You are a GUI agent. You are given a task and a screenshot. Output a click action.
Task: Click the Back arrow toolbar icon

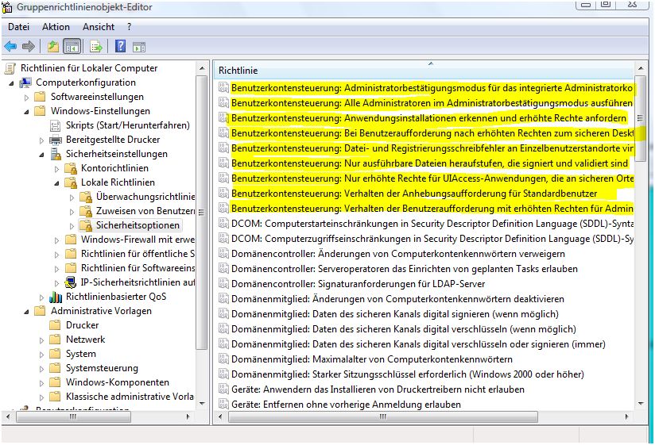click(10, 46)
